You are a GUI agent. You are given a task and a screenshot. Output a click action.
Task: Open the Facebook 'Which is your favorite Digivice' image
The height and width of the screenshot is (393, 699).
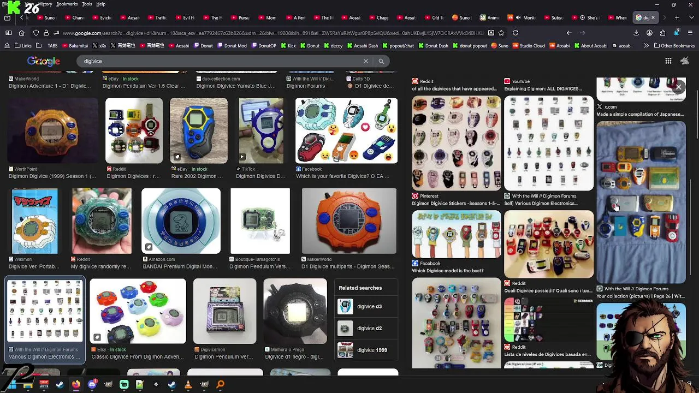[x=346, y=131]
